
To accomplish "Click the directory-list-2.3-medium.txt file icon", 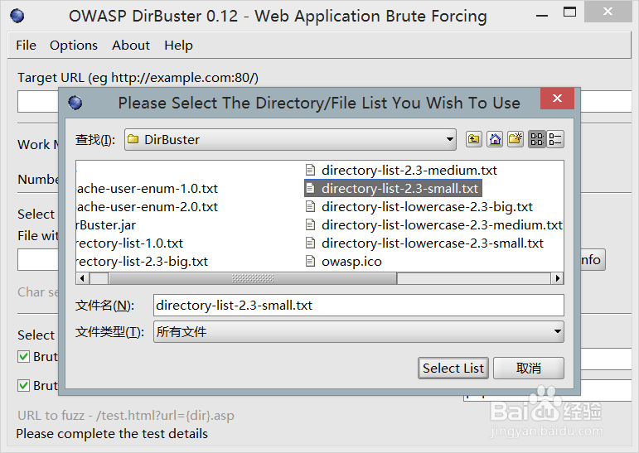I will (x=311, y=171).
